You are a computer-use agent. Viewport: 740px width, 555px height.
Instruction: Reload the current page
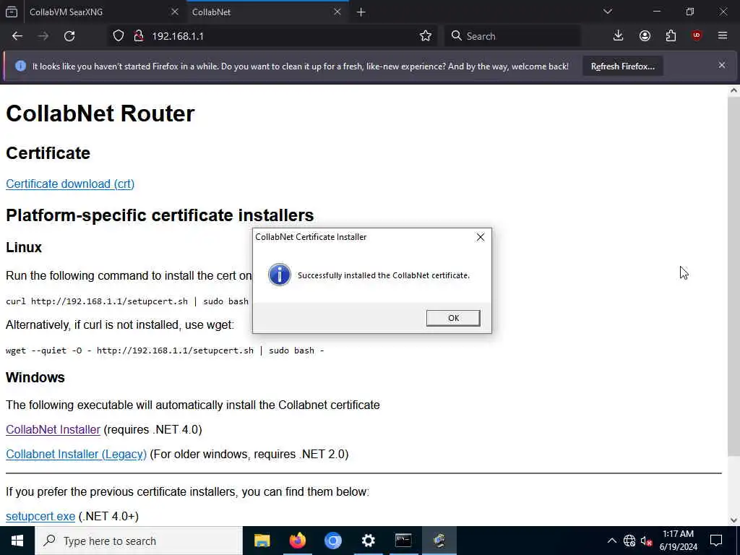click(69, 36)
